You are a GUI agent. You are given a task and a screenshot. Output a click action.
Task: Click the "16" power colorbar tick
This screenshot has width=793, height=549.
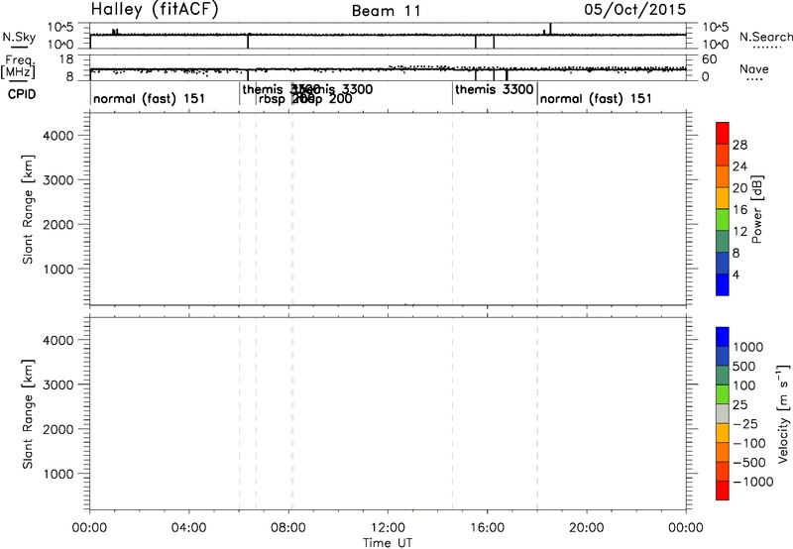[739, 210]
